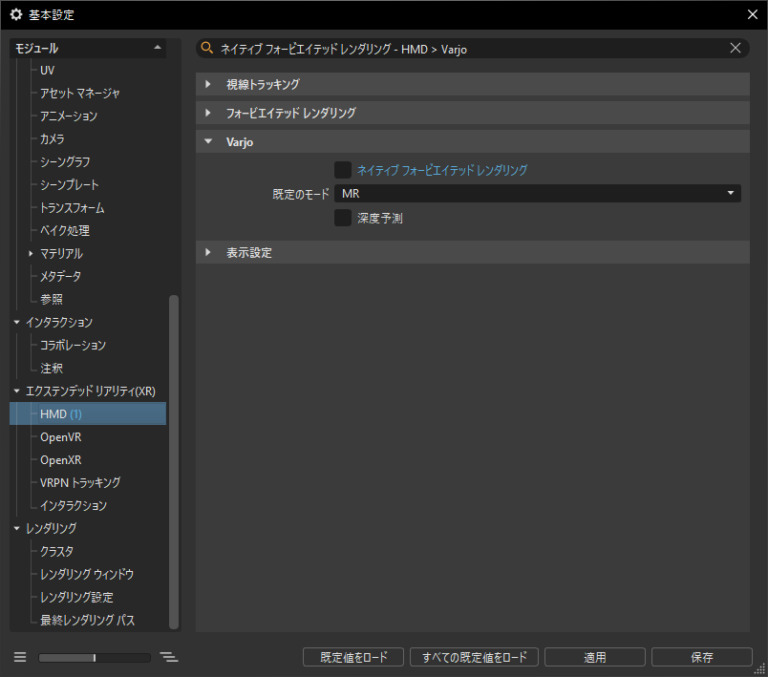Select コラボレーション in the module tree

click(73, 345)
